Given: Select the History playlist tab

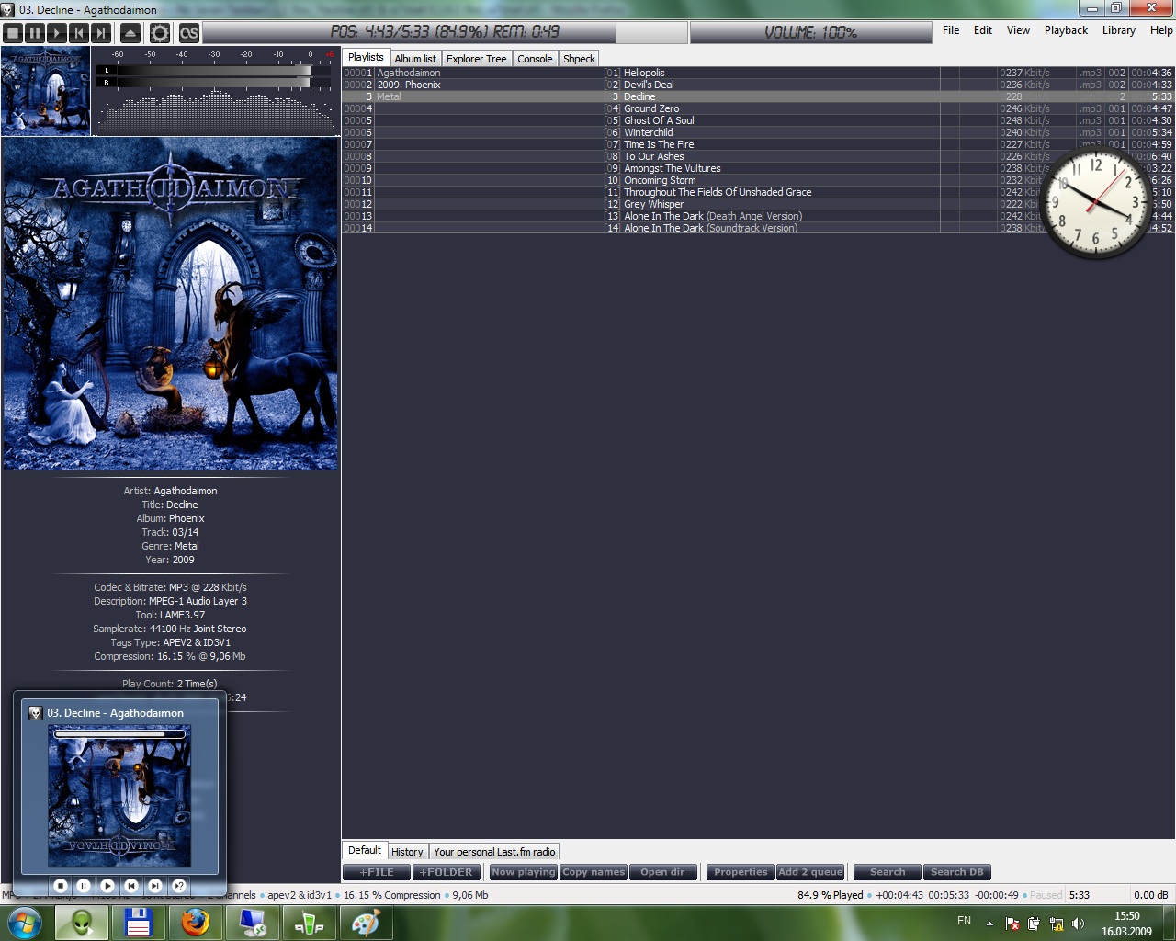Looking at the screenshot, I should click(407, 852).
